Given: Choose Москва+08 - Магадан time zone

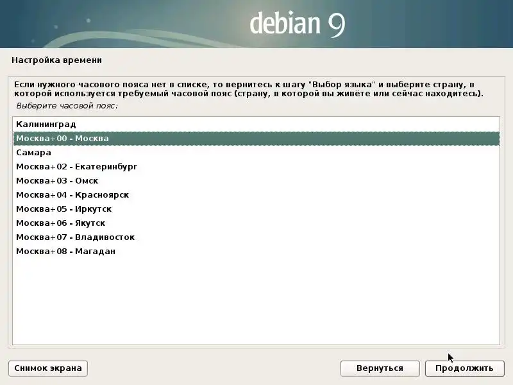Looking at the screenshot, I should [256, 251].
